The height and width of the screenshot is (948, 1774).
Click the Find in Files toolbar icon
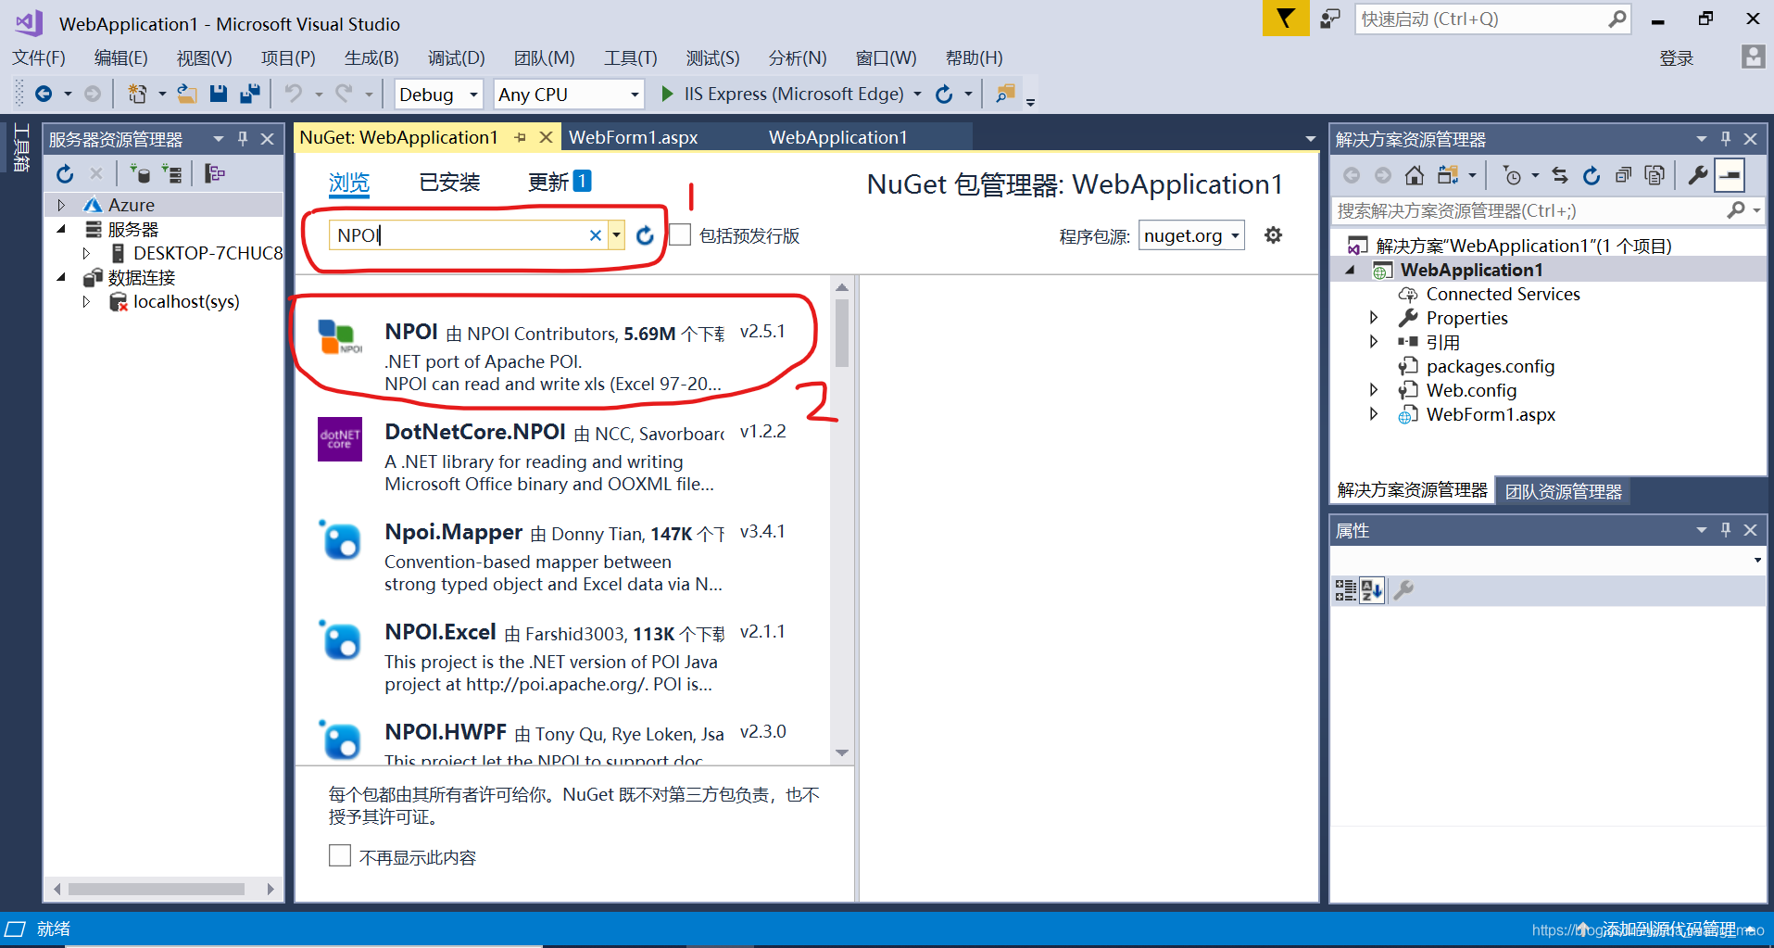pyautogui.click(x=1005, y=94)
